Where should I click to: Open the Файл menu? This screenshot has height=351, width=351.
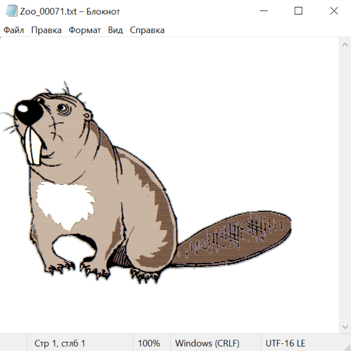(14, 30)
